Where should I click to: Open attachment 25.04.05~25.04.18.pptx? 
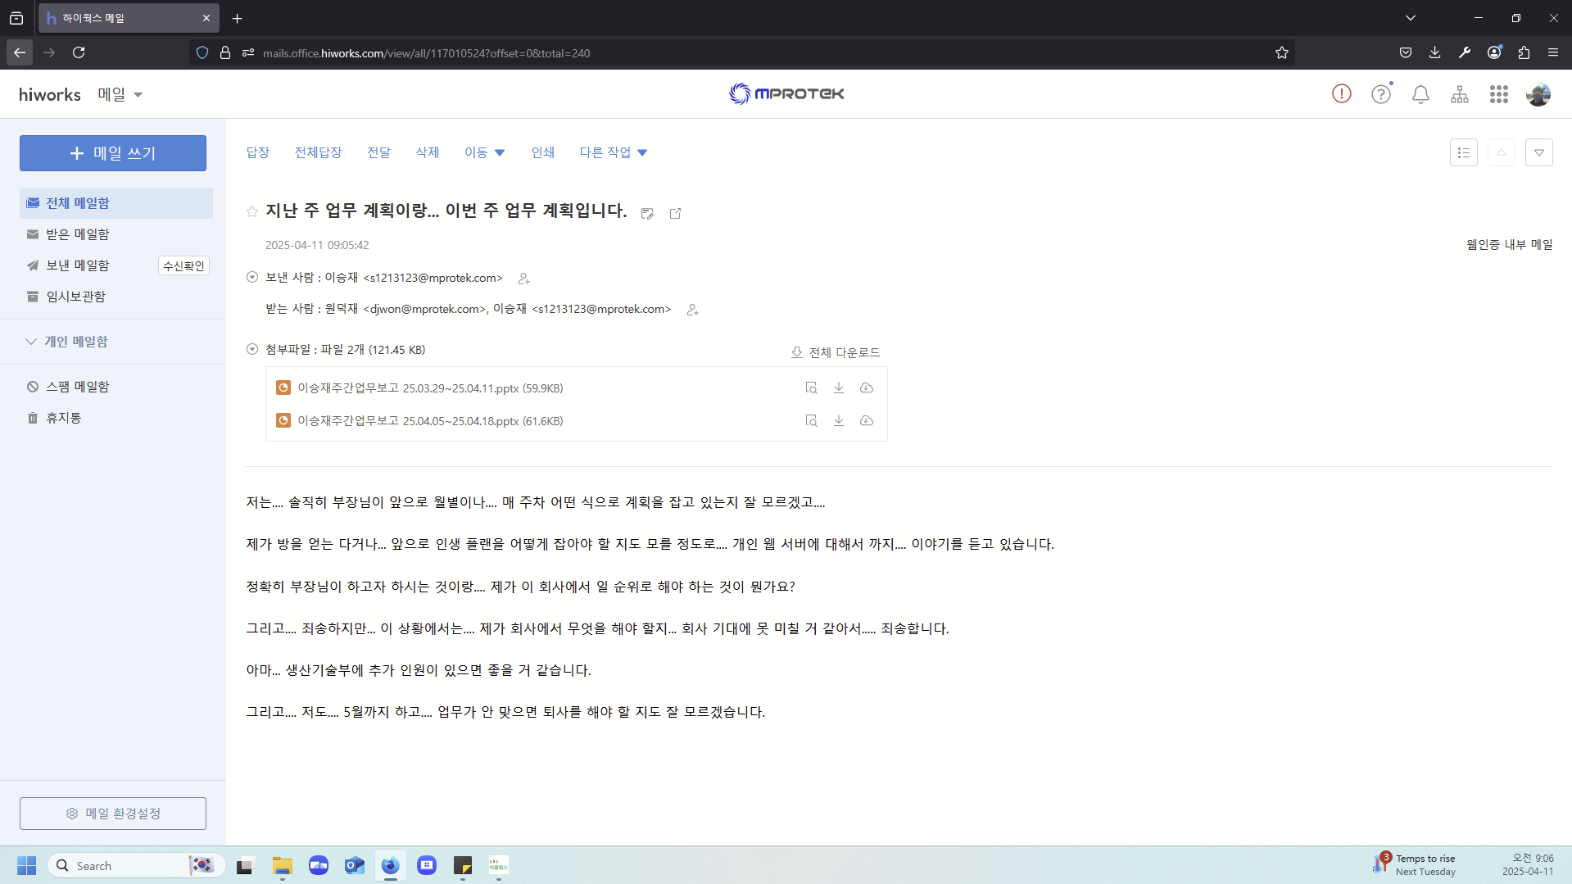click(430, 421)
